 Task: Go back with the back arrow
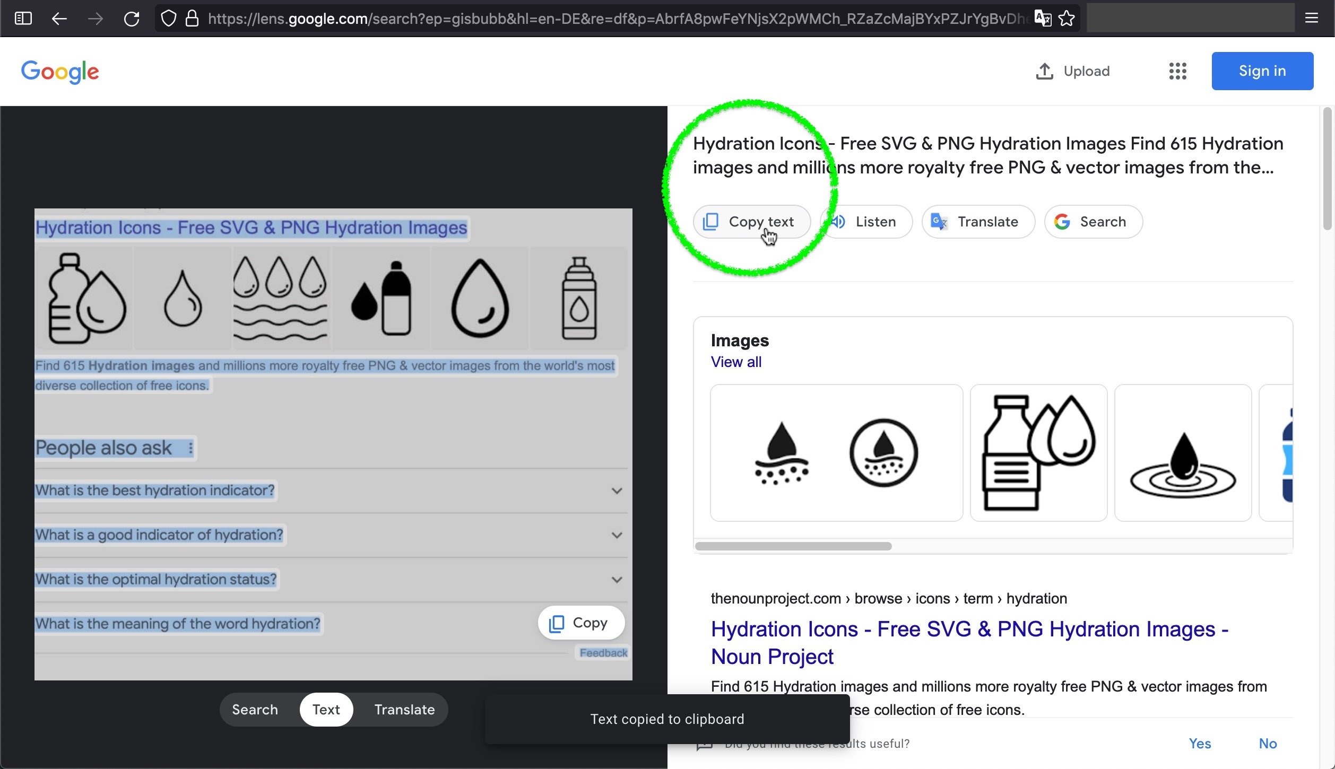(59, 19)
